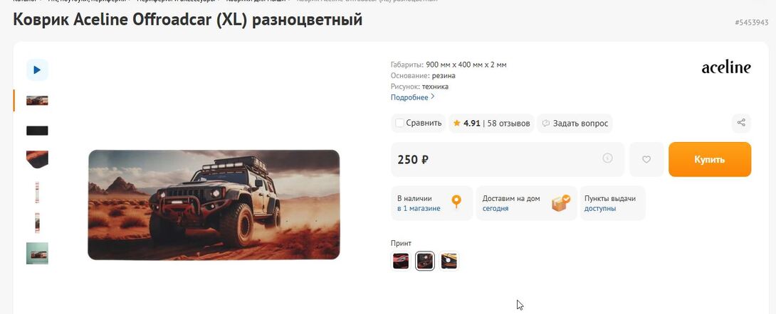This screenshot has width=776, height=314.
Task: Select the last desk-setup thumbnail
Action: [37, 254]
